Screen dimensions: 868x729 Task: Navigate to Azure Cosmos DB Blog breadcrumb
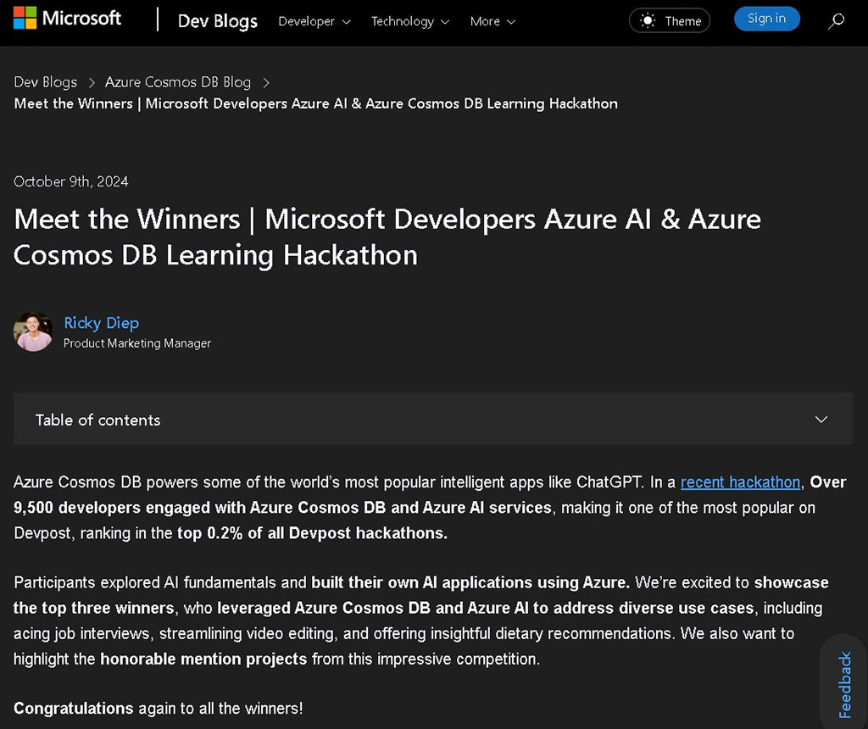[177, 82]
